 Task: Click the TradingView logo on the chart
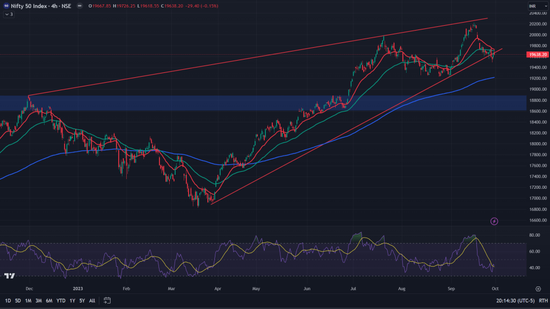point(9,276)
